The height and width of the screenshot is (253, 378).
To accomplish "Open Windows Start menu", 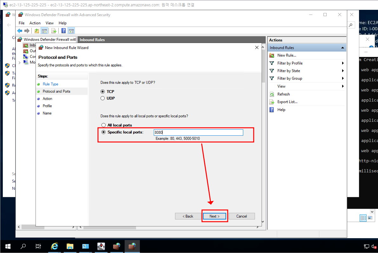I will click(8, 246).
